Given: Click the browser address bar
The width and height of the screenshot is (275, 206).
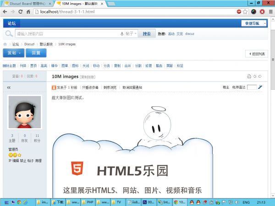Looking at the screenshot, I should coord(135,12).
